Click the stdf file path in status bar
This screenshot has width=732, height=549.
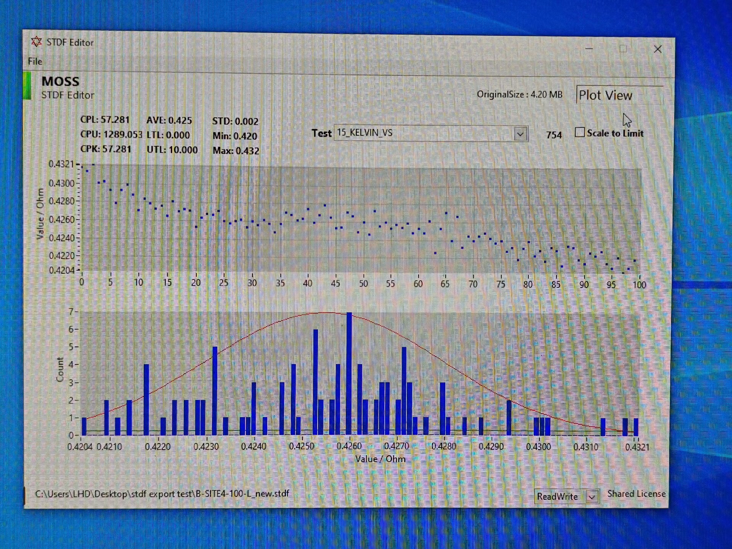[162, 494]
